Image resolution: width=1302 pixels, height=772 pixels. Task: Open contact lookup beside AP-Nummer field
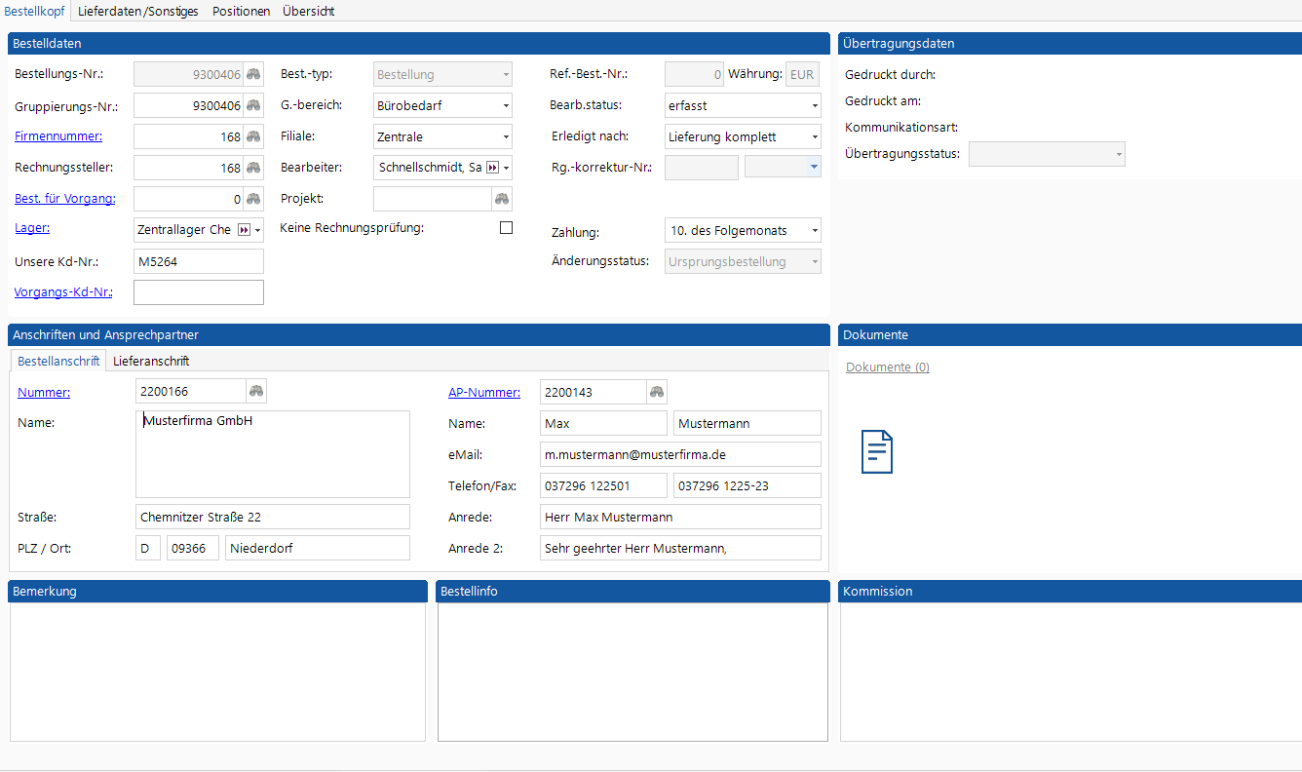(x=658, y=392)
